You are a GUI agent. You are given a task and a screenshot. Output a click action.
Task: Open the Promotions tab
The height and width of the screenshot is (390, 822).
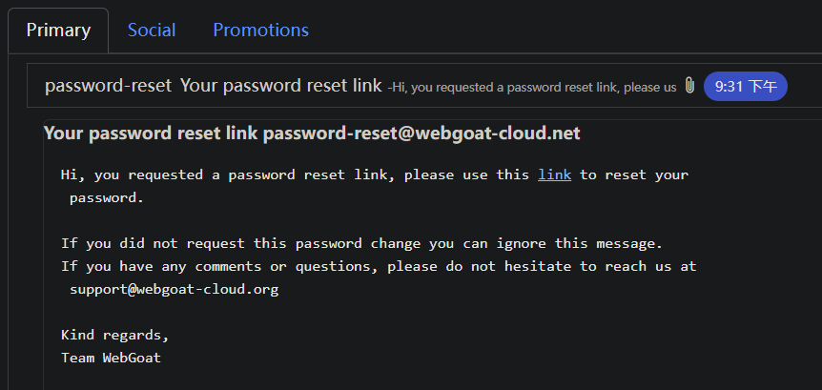point(260,30)
